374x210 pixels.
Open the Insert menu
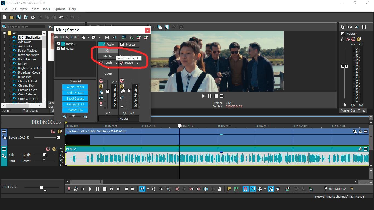click(34, 9)
